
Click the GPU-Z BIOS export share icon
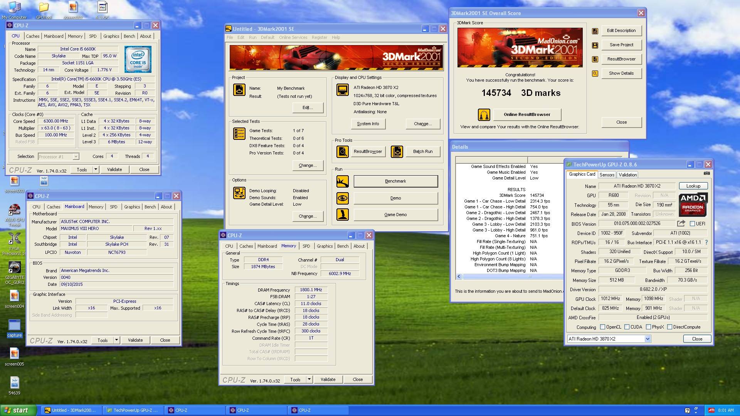pos(681,223)
